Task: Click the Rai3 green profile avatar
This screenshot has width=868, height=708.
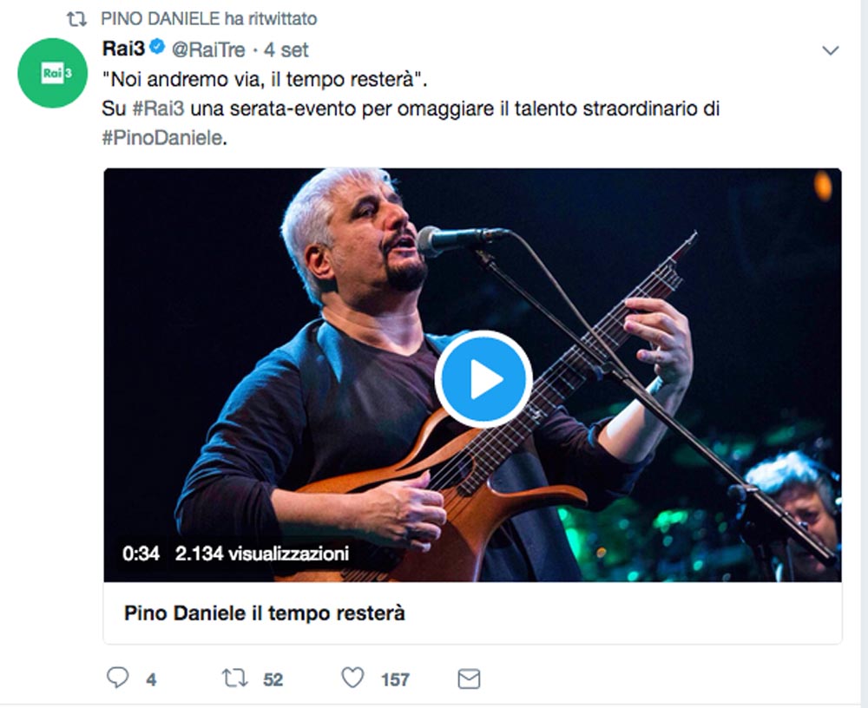Action: tap(53, 73)
